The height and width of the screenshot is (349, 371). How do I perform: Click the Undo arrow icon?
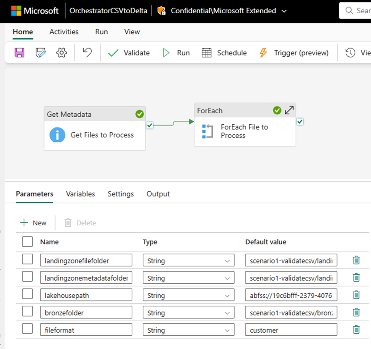click(87, 52)
